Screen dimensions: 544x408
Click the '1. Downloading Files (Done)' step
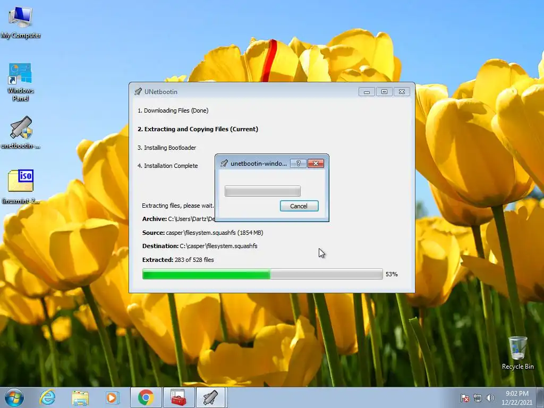click(173, 110)
